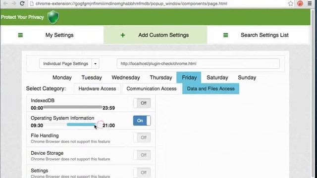Click the Select Category label

(46, 89)
